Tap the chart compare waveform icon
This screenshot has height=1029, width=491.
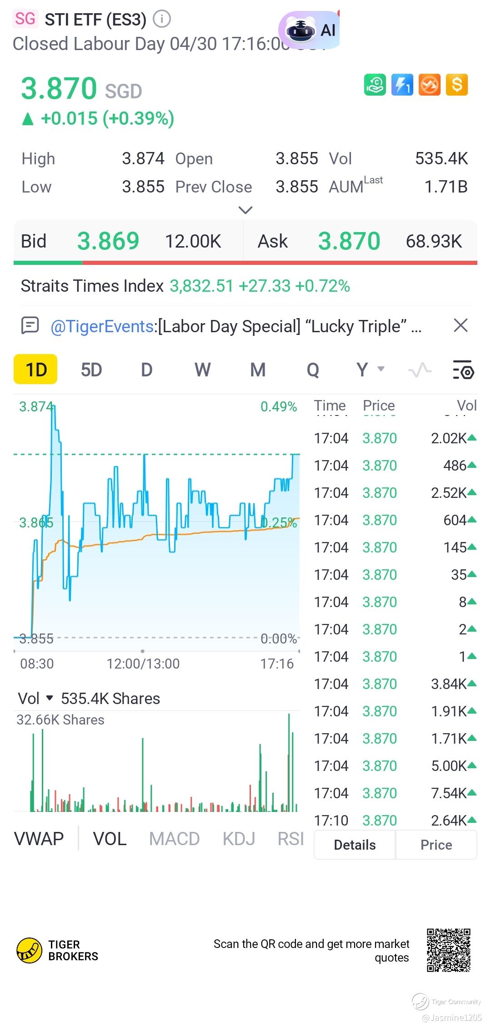[420, 370]
